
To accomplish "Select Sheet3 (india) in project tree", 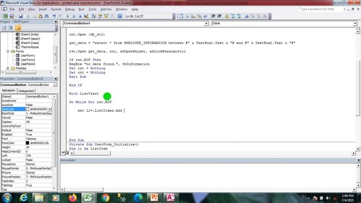I will point(30,34).
